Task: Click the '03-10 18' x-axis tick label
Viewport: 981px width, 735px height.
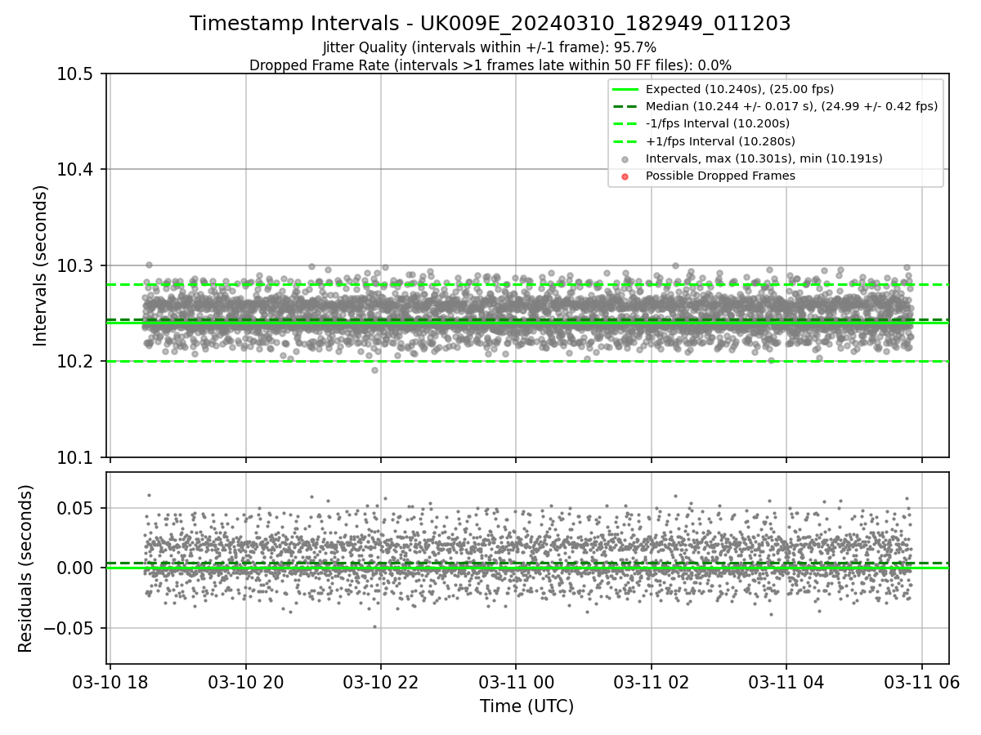Action: tap(110, 681)
